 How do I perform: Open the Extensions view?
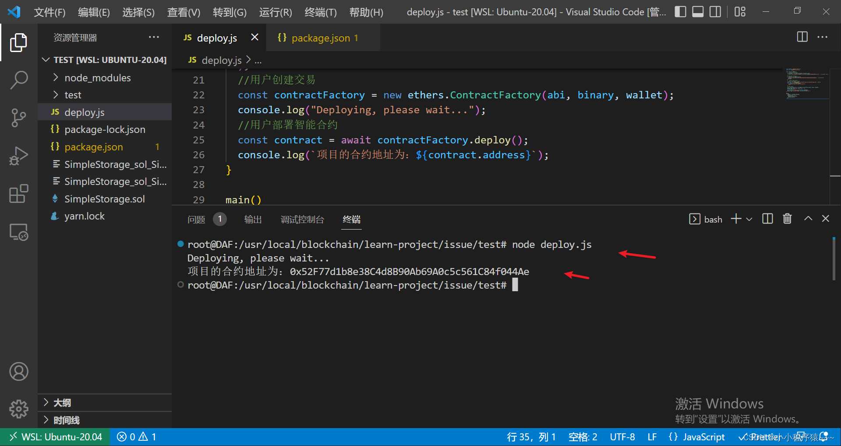pos(18,194)
